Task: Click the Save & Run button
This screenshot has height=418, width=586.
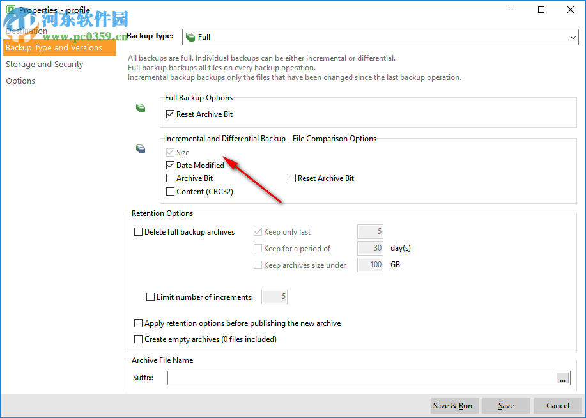Action: (x=454, y=405)
